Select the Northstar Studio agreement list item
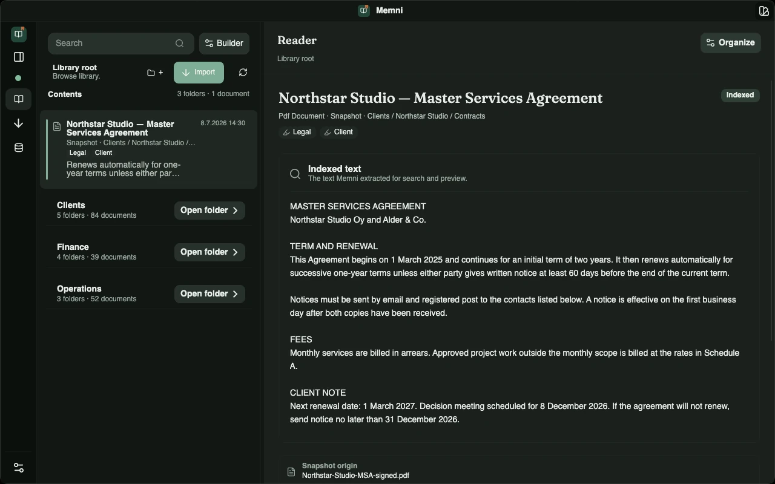 (x=149, y=149)
